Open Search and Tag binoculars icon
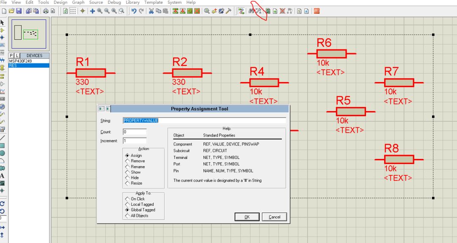The width and height of the screenshot is (457, 243). [x=251, y=11]
